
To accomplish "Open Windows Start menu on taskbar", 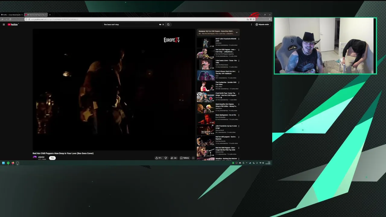I will click(x=3, y=163).
